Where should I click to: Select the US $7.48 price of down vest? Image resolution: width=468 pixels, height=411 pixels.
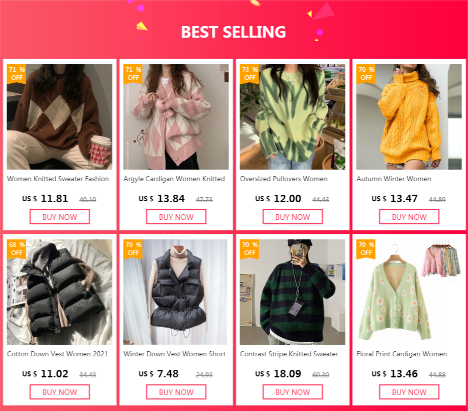(159, 374)
